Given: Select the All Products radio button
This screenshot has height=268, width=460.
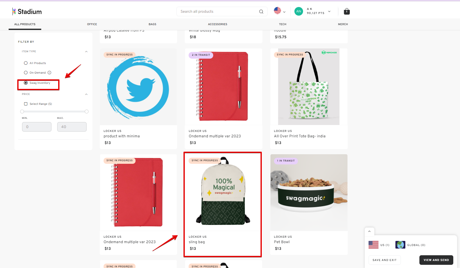Looking at the screenshot, I should tap(26, 63).
